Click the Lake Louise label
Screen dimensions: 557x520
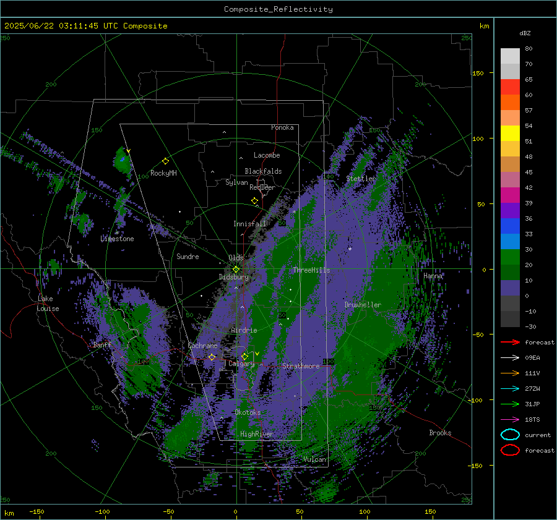[x=48, y=304]
